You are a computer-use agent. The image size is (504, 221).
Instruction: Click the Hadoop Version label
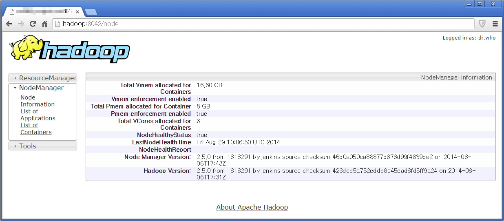167,171
